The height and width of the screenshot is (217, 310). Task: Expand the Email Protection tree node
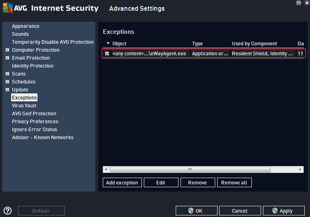(x=7, y=58)
